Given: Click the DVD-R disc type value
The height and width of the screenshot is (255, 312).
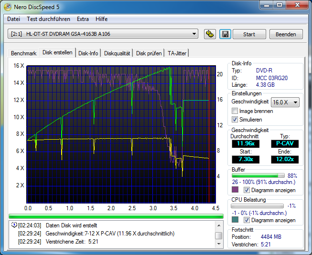Looking at the screenshot, I should pyautogui.click(x=264, y=71).
